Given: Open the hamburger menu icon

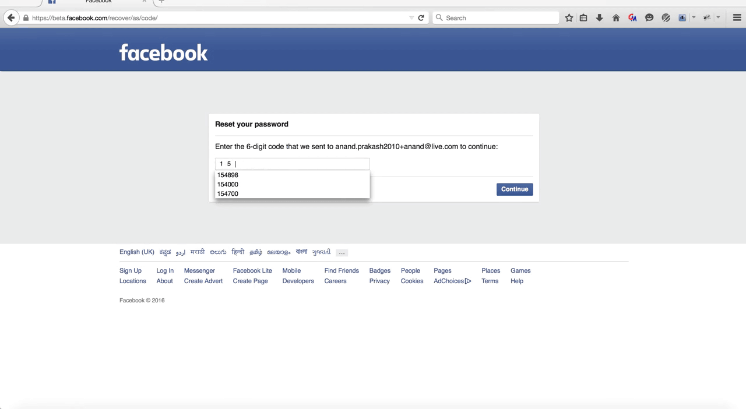Looking at the screenshot, I should point(737,18).
